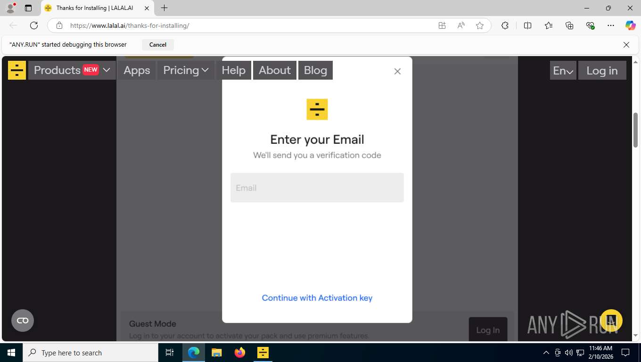Viewport: 641px width, 362px height.
Task: Open the Copilot sidebar
Action: coord(630,25)
